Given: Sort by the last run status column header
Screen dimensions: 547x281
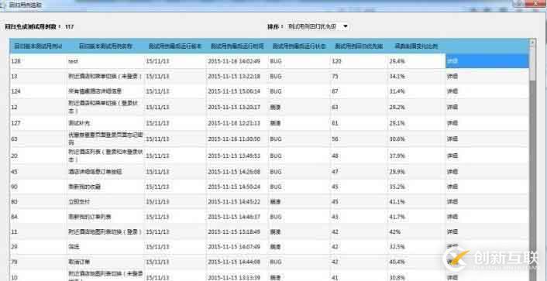Looking at the screenshot, I should click(x=299, y=46).
